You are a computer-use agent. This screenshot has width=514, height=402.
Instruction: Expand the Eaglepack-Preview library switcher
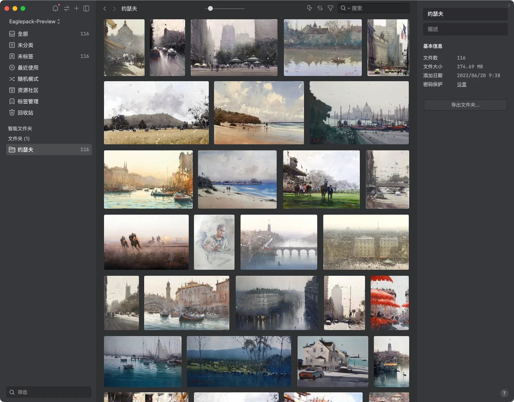pyautogui.click(x=35, y=21)
